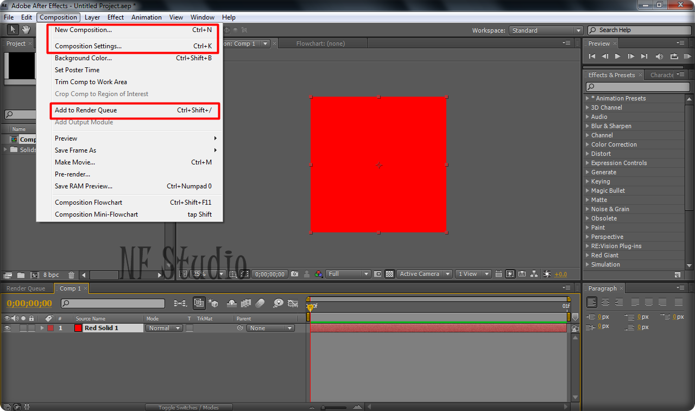Image resolution: width=695 pixels, height=411 pixels.
Task: Toggle Title/Action Safe grid icon
Action: 233,274
